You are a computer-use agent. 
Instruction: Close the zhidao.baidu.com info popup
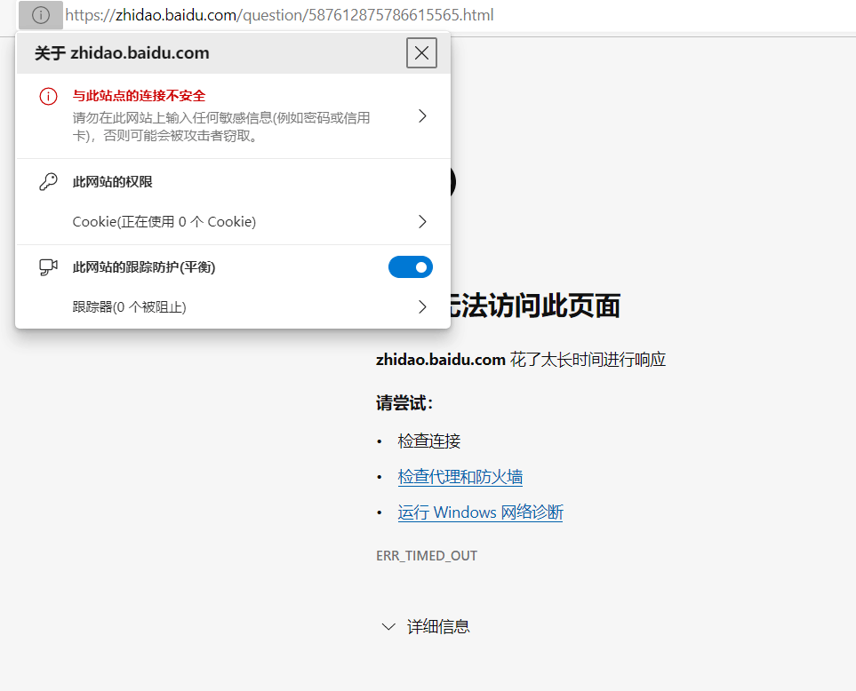(x=421, y=53)
